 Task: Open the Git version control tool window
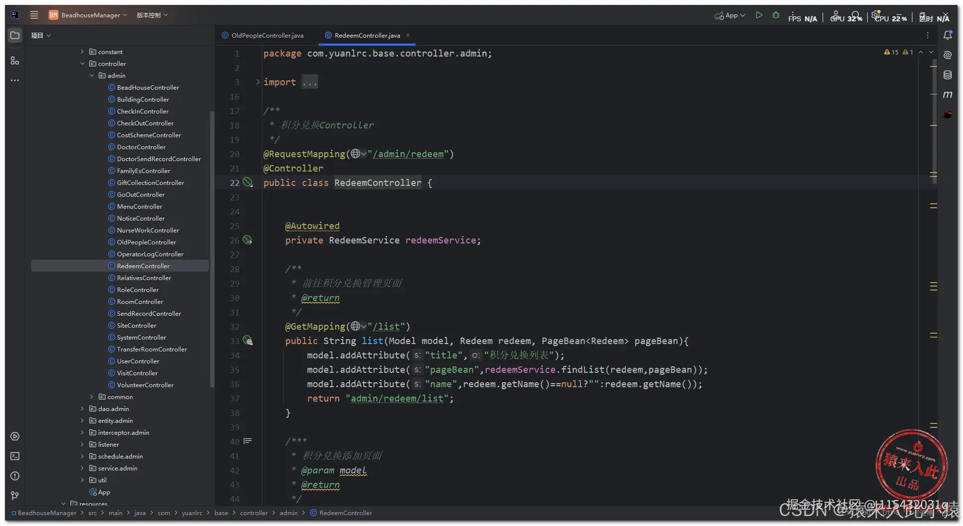click(x=15, y=495)
